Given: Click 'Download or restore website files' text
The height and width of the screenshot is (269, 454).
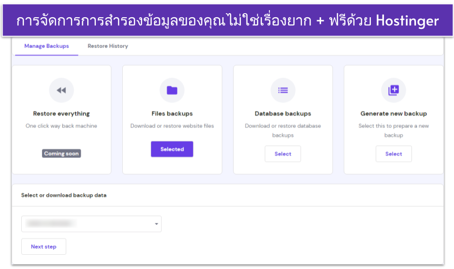Looking at the screenshot, I should pyautogui.click(x=172, y=126).
